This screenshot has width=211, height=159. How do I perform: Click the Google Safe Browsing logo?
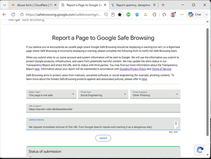[x=26, y=20]
